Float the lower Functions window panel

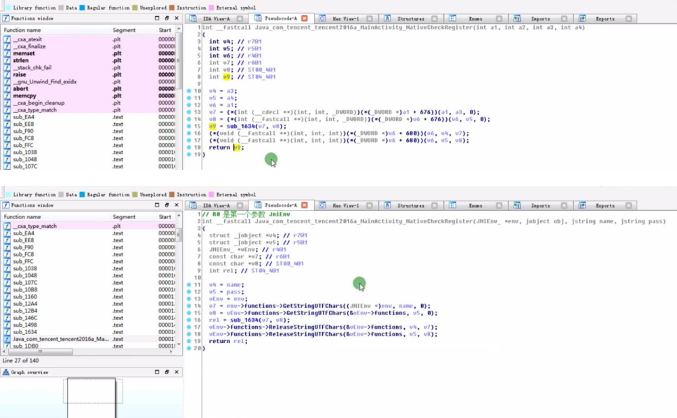click(x=167, y=205)
